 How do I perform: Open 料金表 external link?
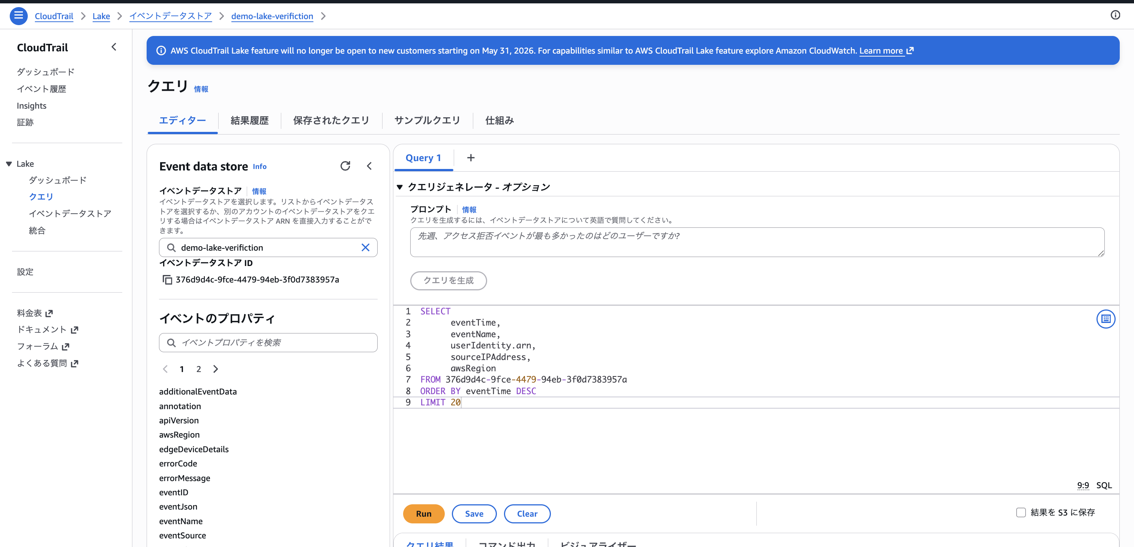(35, 313)
